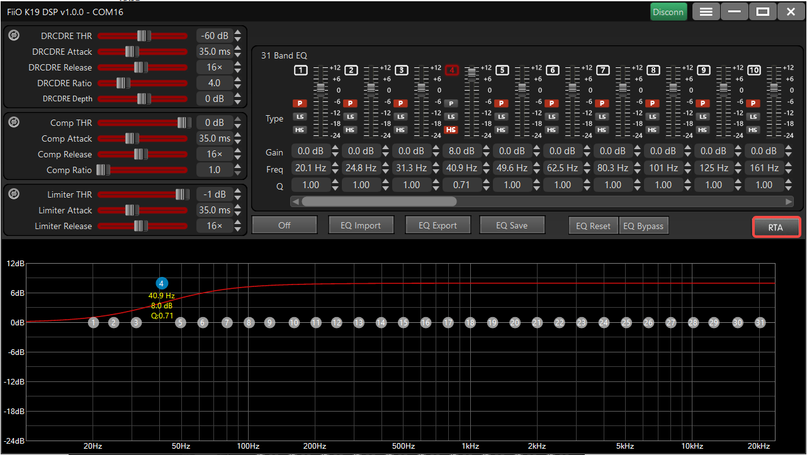Set band 6 type to High Shelf (HS)
The image size is (807, 455).
point(552,130)
